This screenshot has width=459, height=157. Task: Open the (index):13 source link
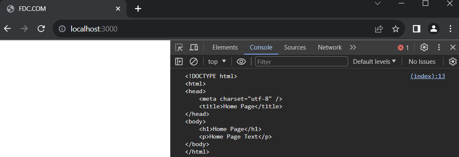click(x=428, y=76)
